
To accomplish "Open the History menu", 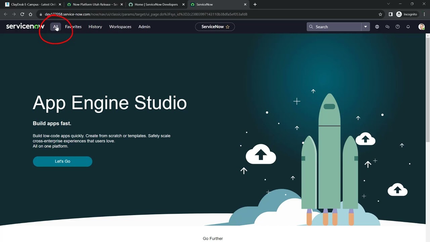I will click(95, 27).
